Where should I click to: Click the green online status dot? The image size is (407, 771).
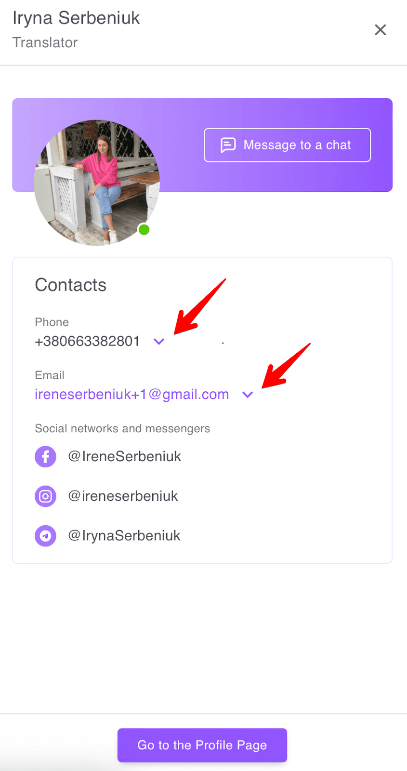click(144, 229)
